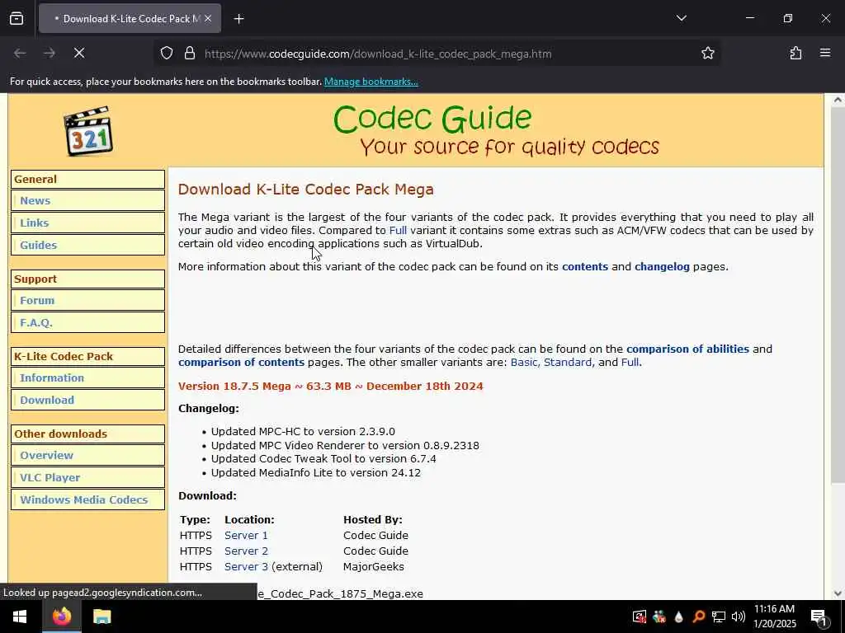Open the changelog page link

coord(662,266)
